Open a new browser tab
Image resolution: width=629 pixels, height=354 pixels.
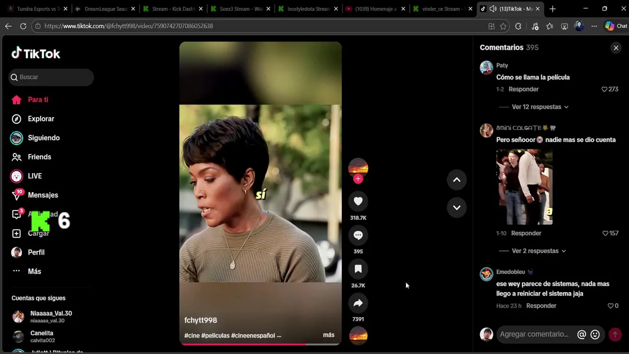(x=552, y=9)
